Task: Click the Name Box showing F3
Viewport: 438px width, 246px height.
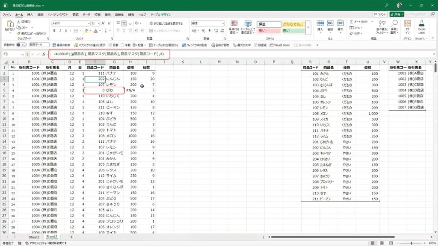Action: [12, 54]
